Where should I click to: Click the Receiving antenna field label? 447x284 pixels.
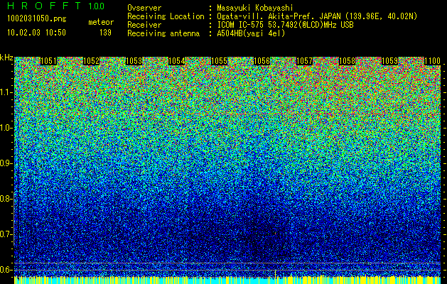(163, 33)
